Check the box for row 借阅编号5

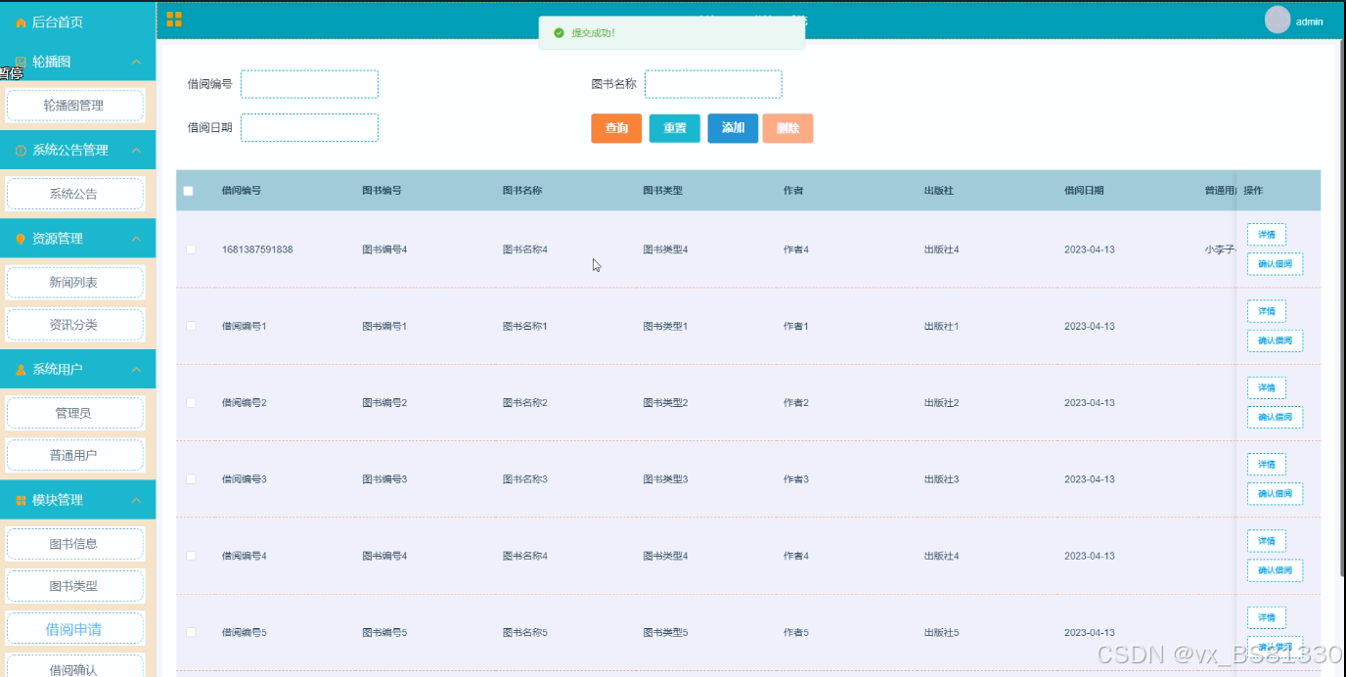tap(191, 632)
